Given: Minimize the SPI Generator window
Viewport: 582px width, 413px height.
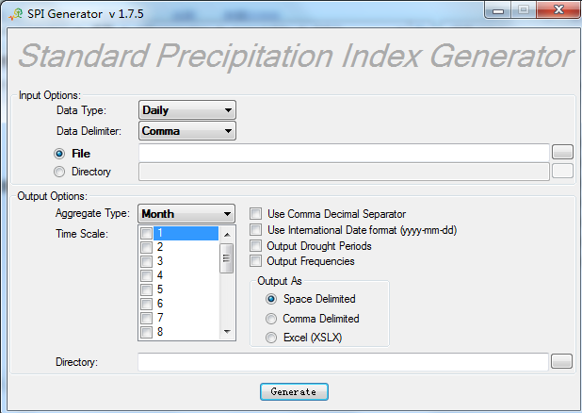Looking at the screenshot, I should [498, 9].
